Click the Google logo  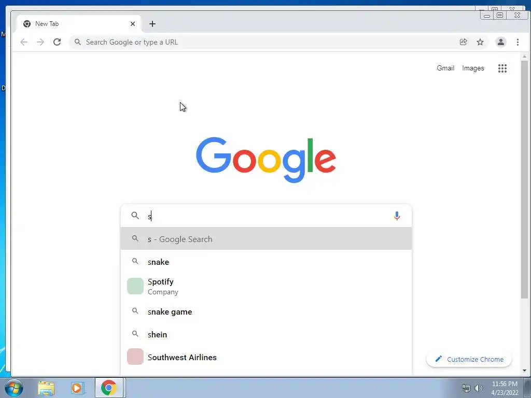(266, 160)
